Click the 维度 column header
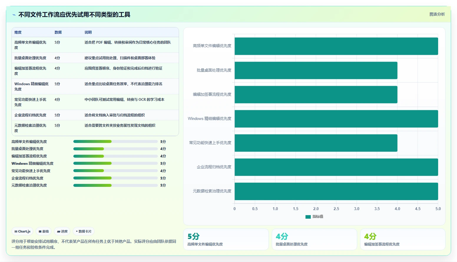Viewport: 457px width, 262px height. [18, 32]
